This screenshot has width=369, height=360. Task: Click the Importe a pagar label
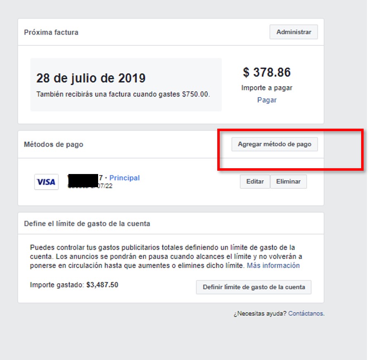[267, 88]
